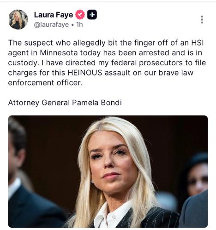Open the 1h post timestamp
The width and height of the screenshot is (216, 230).
(79, 24)
